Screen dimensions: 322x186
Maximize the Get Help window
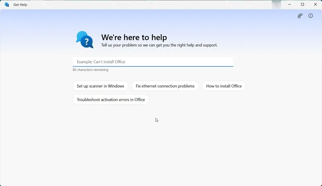(x=303, y=5)
